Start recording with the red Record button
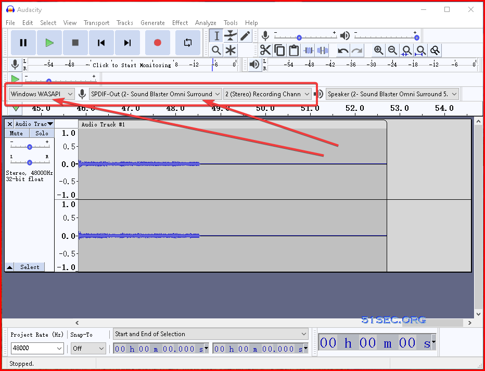The width and height of the screenshot is (485, 371). point(158,42)
